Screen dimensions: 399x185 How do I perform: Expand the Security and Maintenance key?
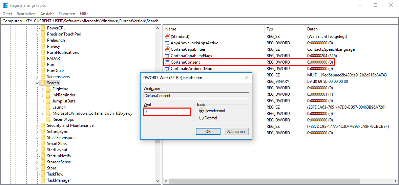(37, 125)
